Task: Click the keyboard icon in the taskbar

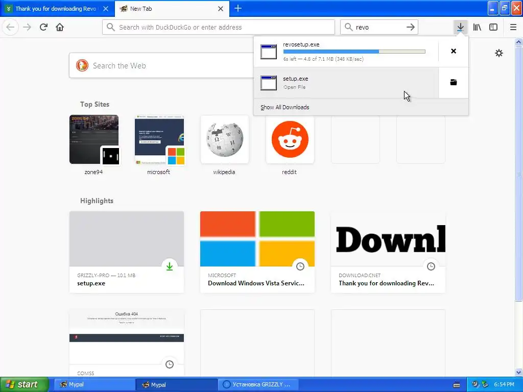Action: (x=457, y=385)
